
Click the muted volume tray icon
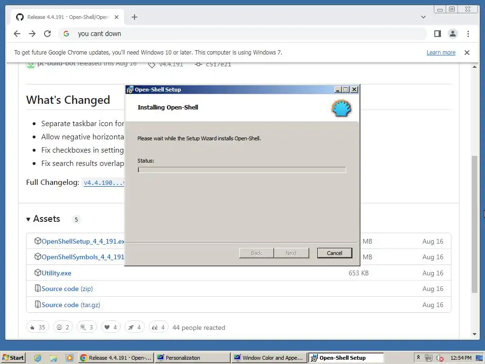(440, 358)
